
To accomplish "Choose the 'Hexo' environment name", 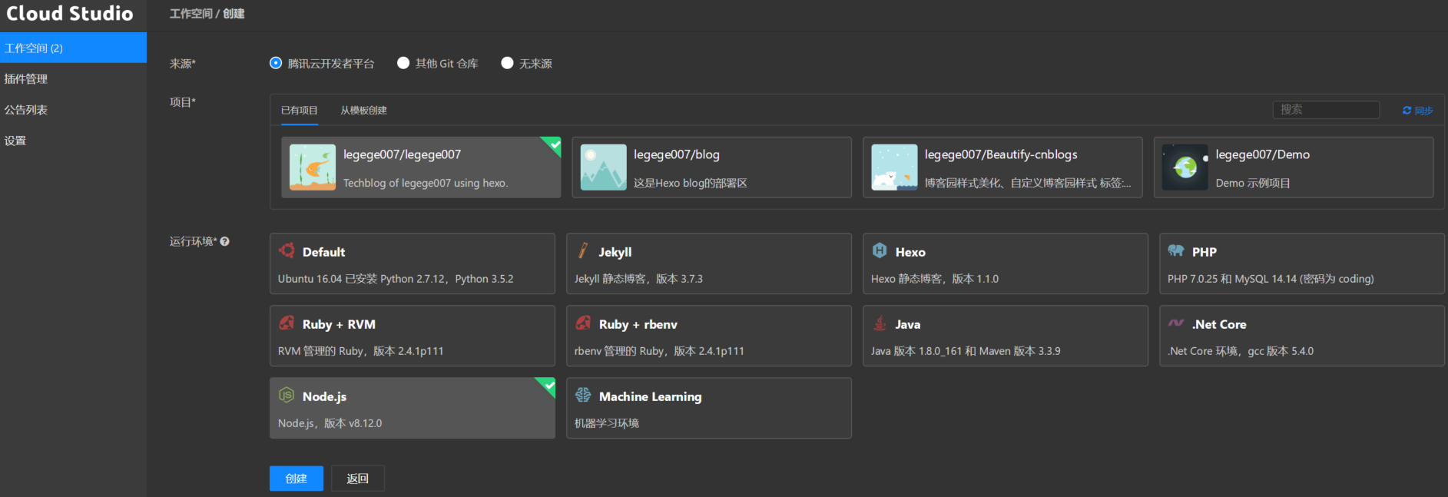I will point(910,252).
